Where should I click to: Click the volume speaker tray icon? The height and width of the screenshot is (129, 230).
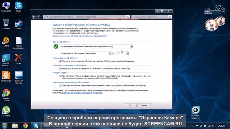213,126
